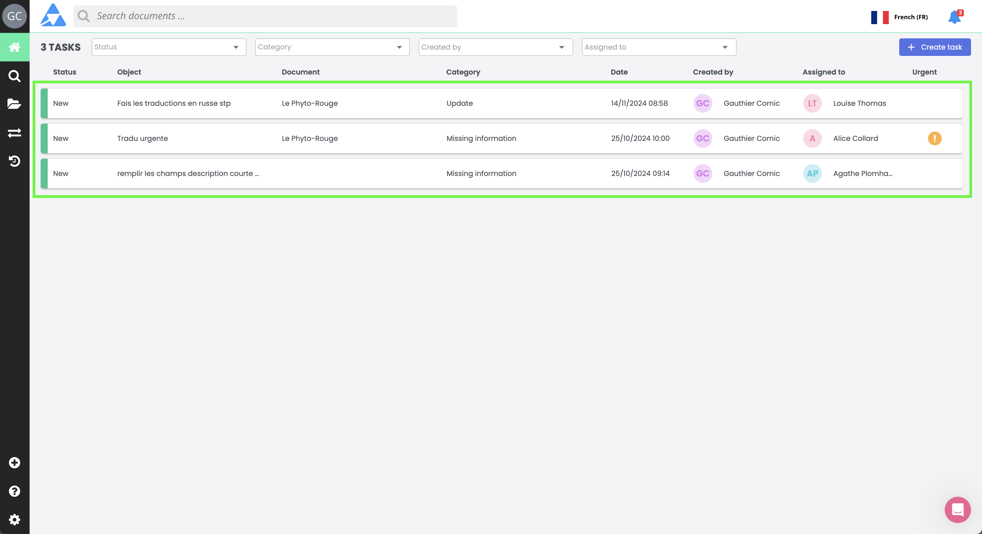Click the notification bell icon
Image resolution: width=982 pixels, height=534 pixels.
pyautogui.click(x=954, y=17)
